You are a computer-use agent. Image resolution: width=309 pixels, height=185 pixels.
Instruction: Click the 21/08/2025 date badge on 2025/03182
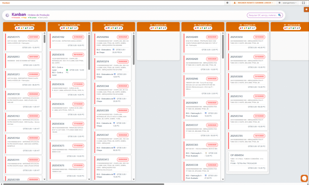click(x=78, y=37)
